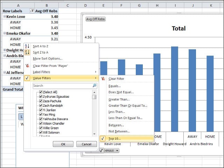Uncheck Yi Jianlian checkbox
This screenshot has height=168, width=224.
click(x=41, y=110)
